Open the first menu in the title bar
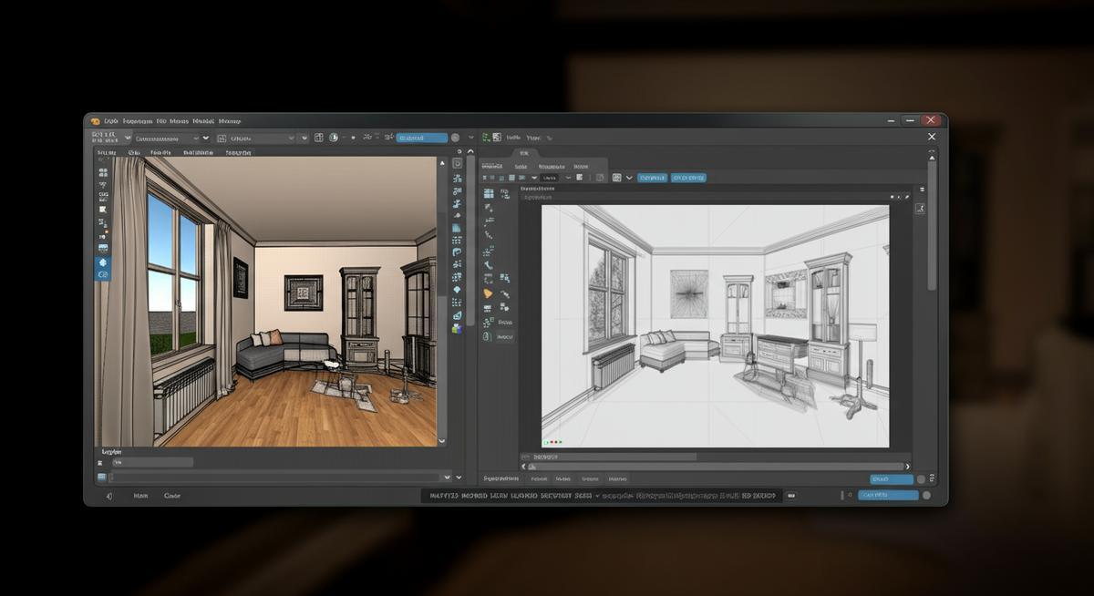This screenshot has height=596, width=1094. coord(111,120)
